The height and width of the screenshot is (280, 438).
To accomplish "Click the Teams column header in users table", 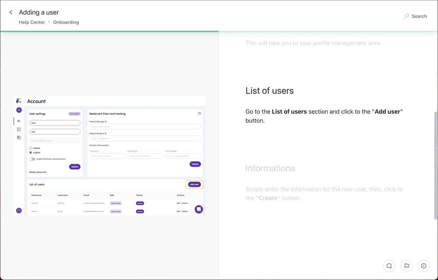I will coord(139,195).
